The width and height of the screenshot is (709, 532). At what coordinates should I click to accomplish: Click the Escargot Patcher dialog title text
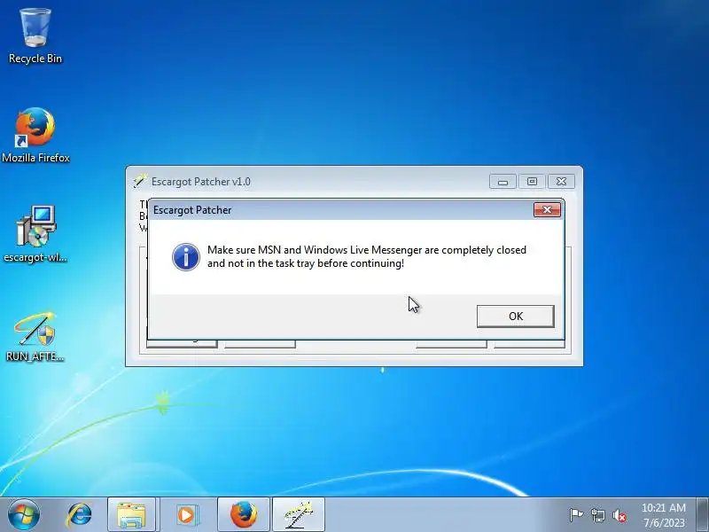coord(192,210)
